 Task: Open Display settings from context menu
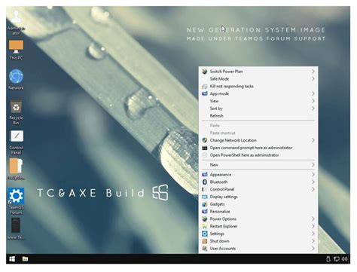click(x=258, y=197)
